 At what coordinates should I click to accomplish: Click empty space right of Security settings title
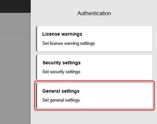click(116, 63)
